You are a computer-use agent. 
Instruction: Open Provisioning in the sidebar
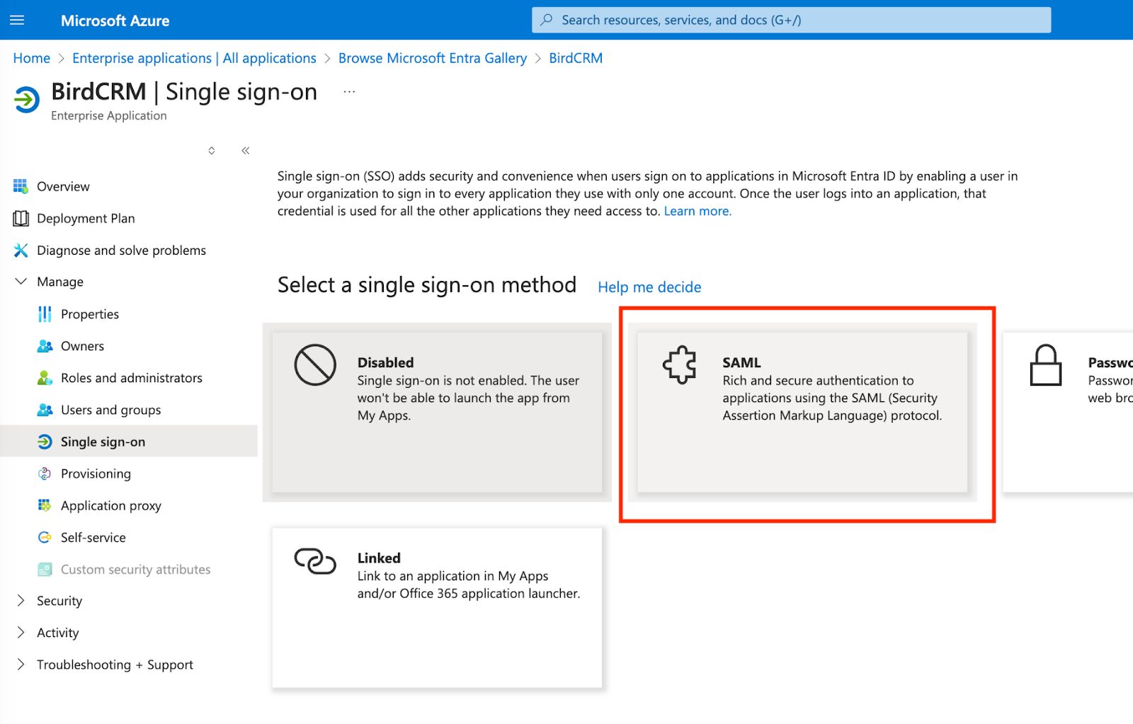pos(96,473)
